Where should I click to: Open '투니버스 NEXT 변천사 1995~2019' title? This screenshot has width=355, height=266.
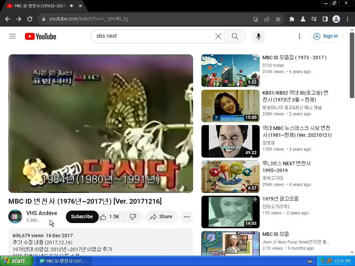coord(287,167)
